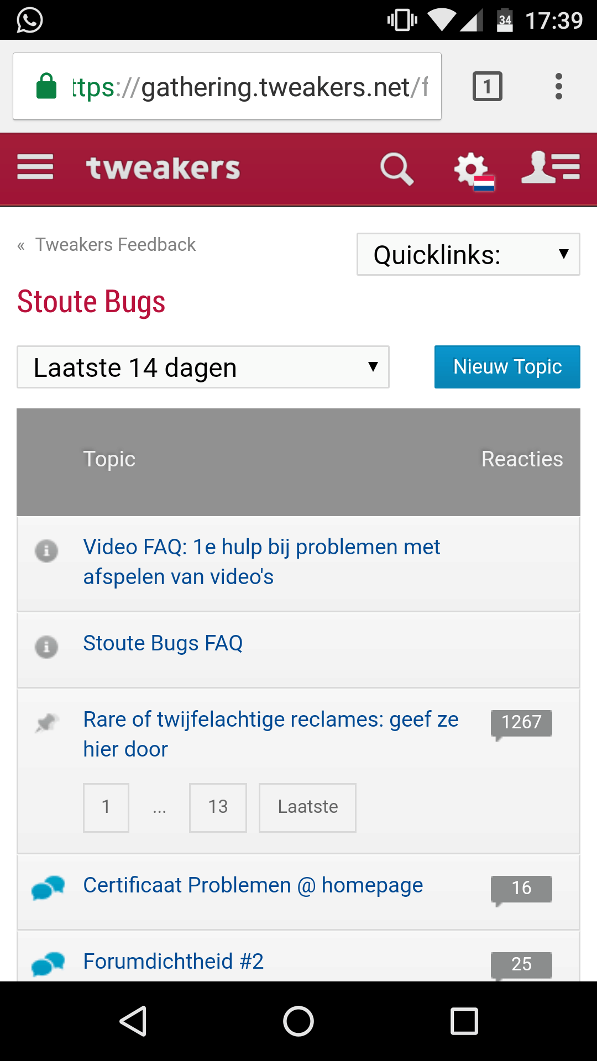Open the browser tab switcher
This screenshot has width=597, height=1061.
pos(487,86)
